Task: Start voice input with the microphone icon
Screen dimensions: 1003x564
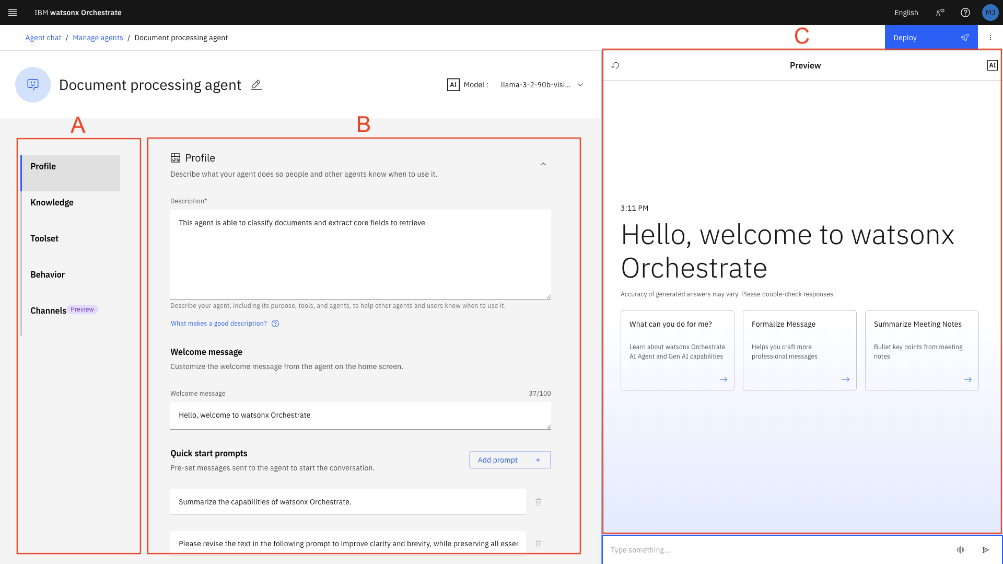Action: coord(961,550)
